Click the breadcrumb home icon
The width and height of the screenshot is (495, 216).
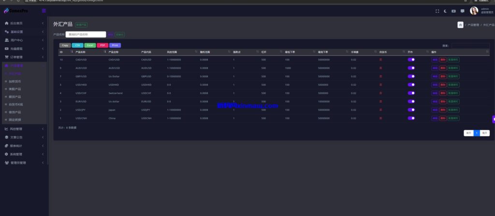pyautogui.click(x=460, y=25)
